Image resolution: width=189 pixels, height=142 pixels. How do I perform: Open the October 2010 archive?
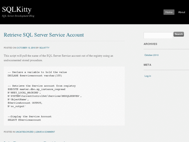click(x=151, y=55)
